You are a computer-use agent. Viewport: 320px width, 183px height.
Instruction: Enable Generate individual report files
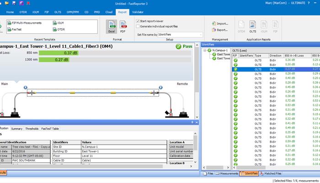click(138, 27)
